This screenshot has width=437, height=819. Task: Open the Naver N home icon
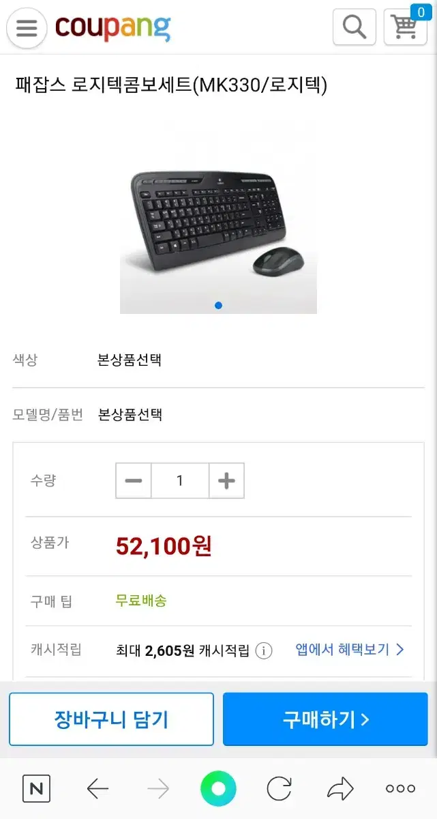(x=36, y=789)
